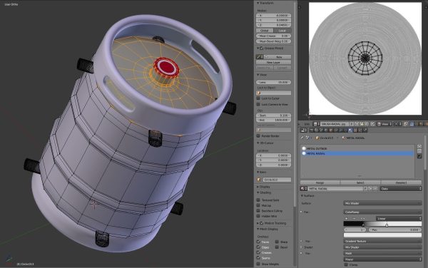The width and height of the screenshot is (428, 268).
Task: Click the texture tab icon in the properties tab row
Action: [356, 130]
